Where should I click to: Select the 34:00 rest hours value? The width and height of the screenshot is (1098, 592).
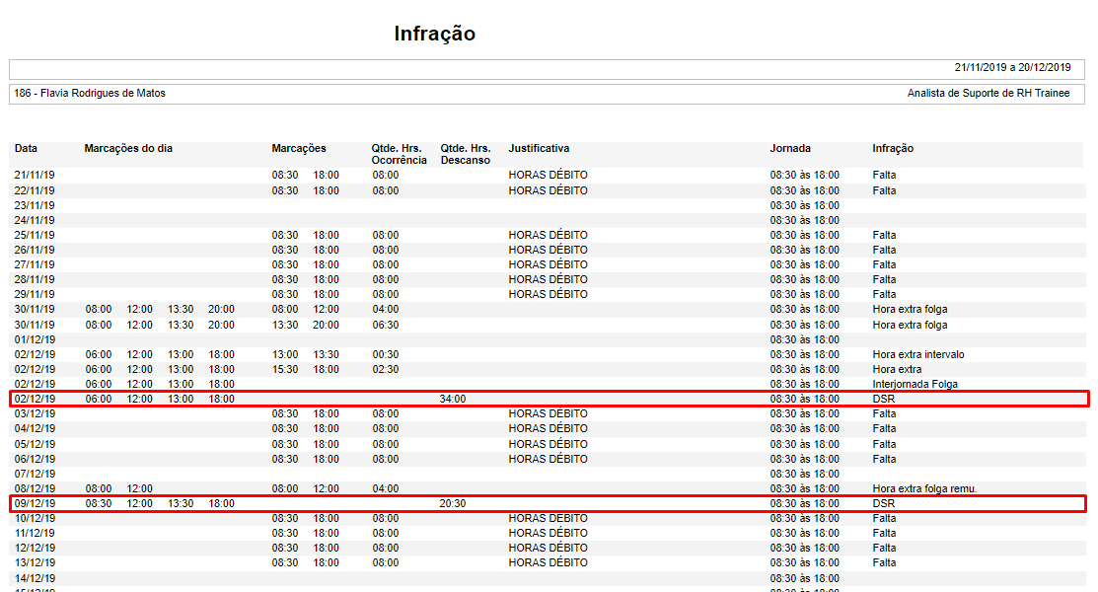tap(453, 399)
